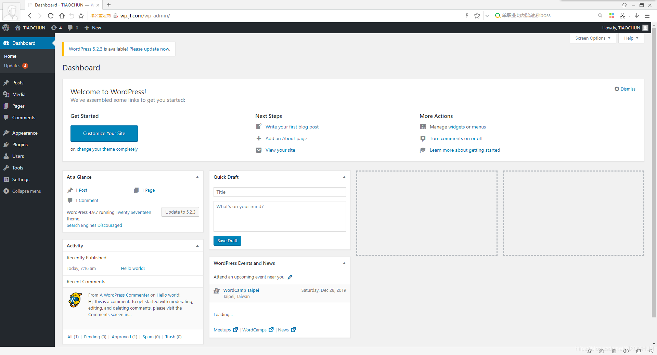Filter comments by Trash (0)
The image size is (657, 355).
click(173, 337)
